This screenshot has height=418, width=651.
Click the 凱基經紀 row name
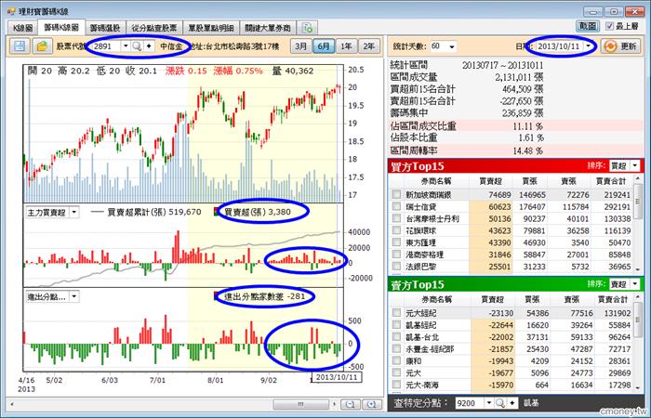coord(420,325)
